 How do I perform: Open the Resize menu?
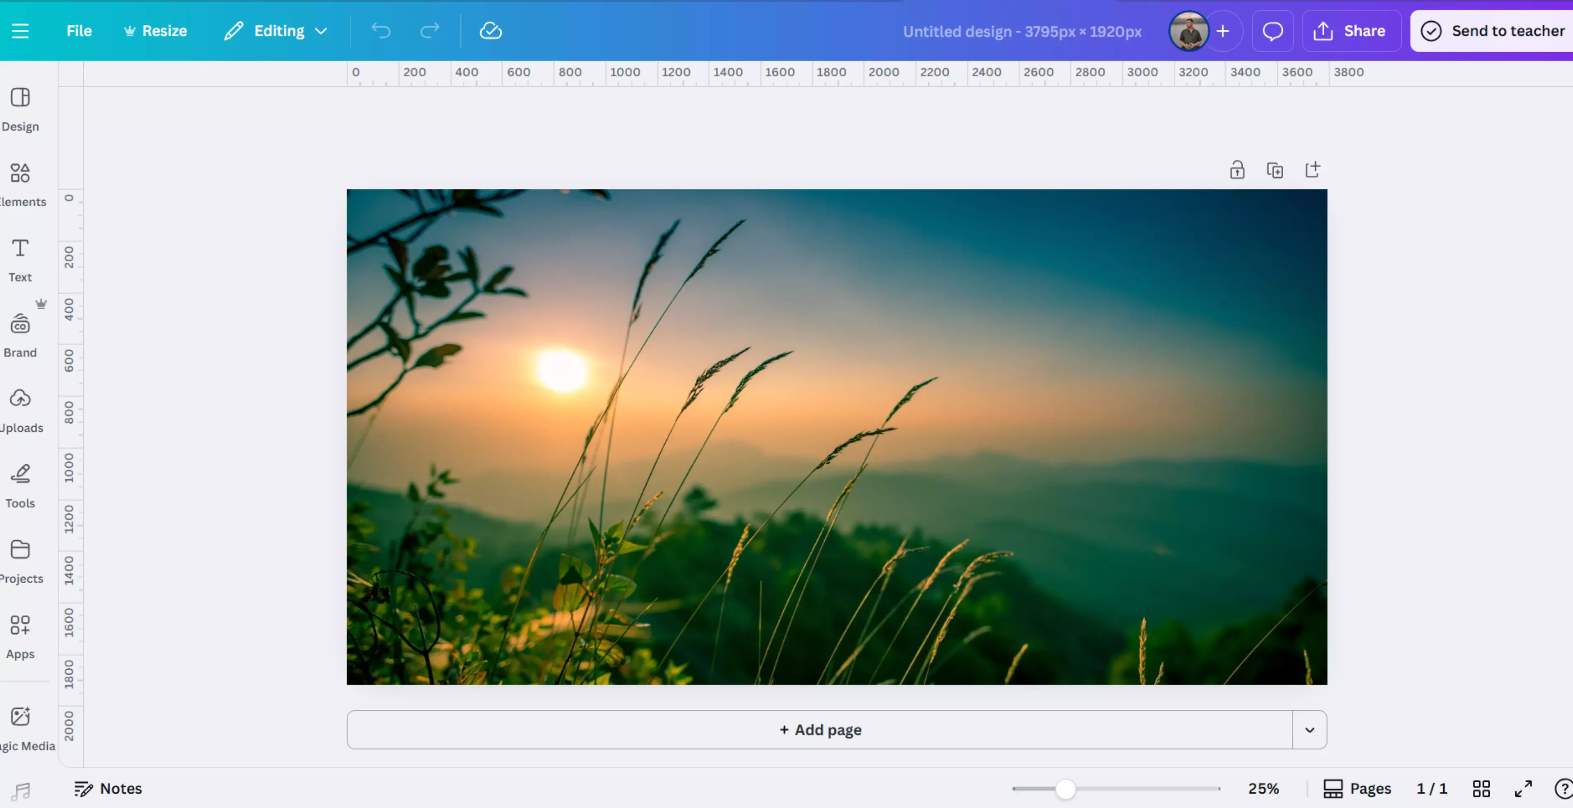(156, 31)
